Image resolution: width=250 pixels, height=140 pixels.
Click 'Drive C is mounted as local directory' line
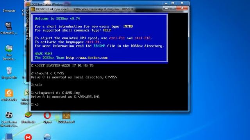tap(74, 77)
